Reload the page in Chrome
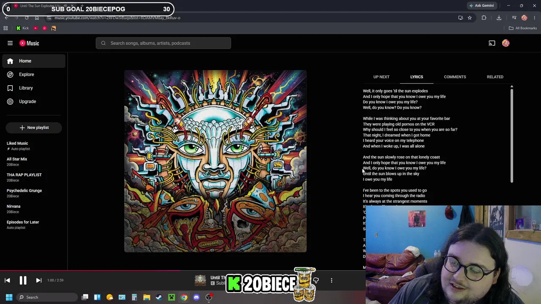Screen dimensions: 541x304 (x=27, y=18)
